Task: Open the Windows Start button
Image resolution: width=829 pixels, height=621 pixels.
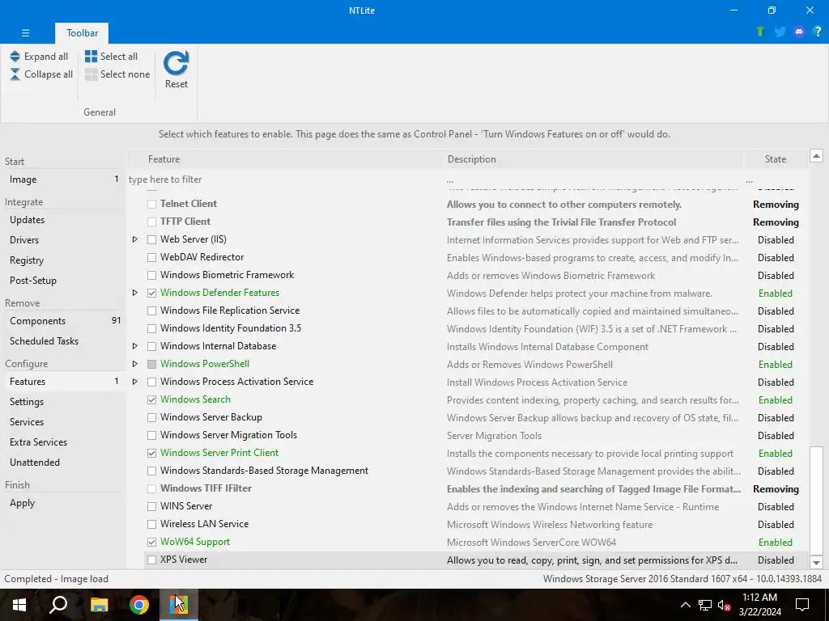Action: click(19, 605)
